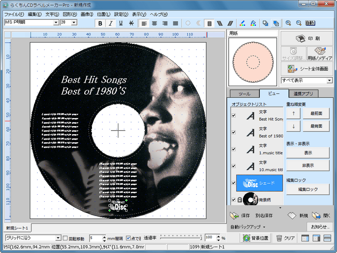This screenshot has height=253, width=337.
Task: Open the font size dropdown
Action: (74, 22)
